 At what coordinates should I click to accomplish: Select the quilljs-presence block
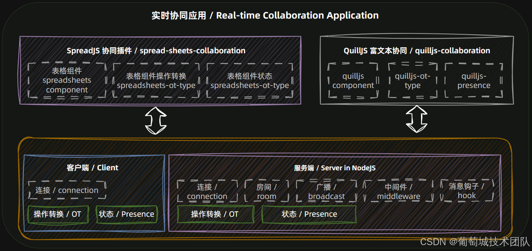[x=474, y=81]
